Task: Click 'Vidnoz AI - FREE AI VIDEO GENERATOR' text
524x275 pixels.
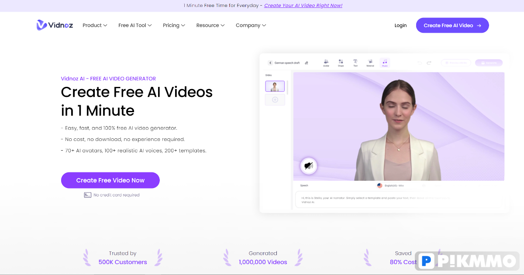Action: pos(108,79)
